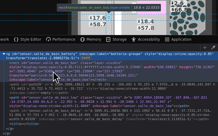The width and height of the screenshot is (218, 136).
Task: Click the humidity reading 57.8 on floorplan
Action: 147,28
